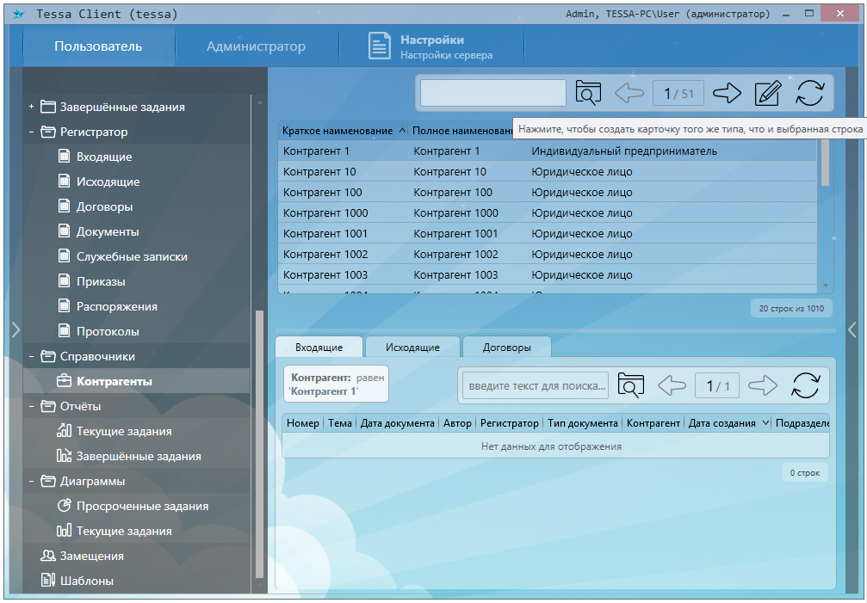
Task: Open Текущие задания report under Отчёты
Action: (124, 431)
